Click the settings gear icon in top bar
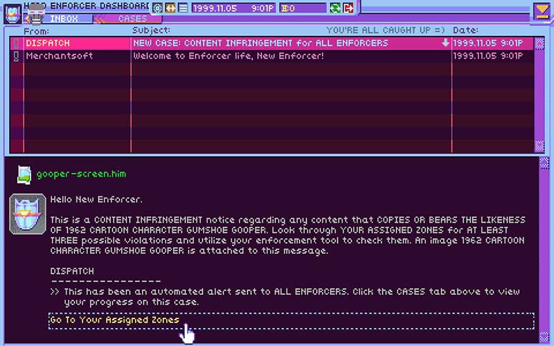 [157, 8]
